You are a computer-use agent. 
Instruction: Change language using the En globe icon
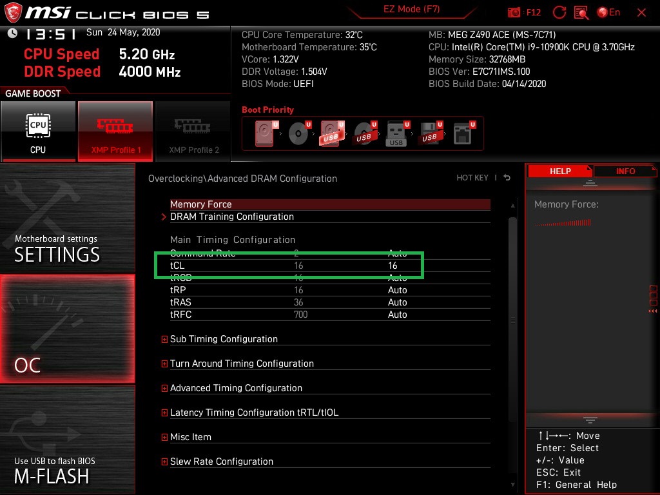608,13
